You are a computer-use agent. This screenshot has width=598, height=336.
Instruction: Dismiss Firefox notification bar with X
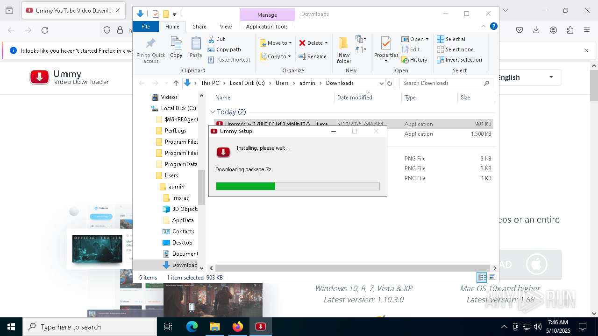[586, 50]
